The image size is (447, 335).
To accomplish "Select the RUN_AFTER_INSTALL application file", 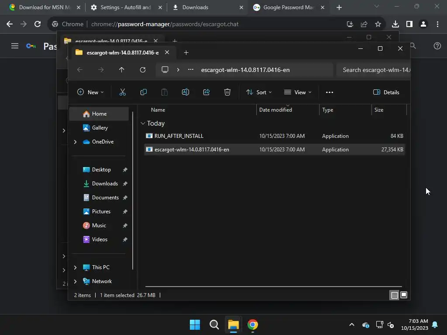I will coord(274,136).
